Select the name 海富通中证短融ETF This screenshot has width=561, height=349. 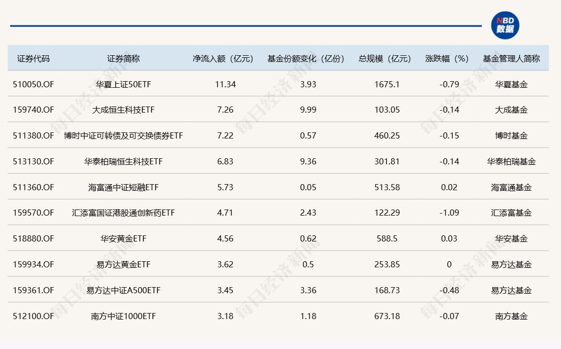pyautogui.click(x=123, y=187)
